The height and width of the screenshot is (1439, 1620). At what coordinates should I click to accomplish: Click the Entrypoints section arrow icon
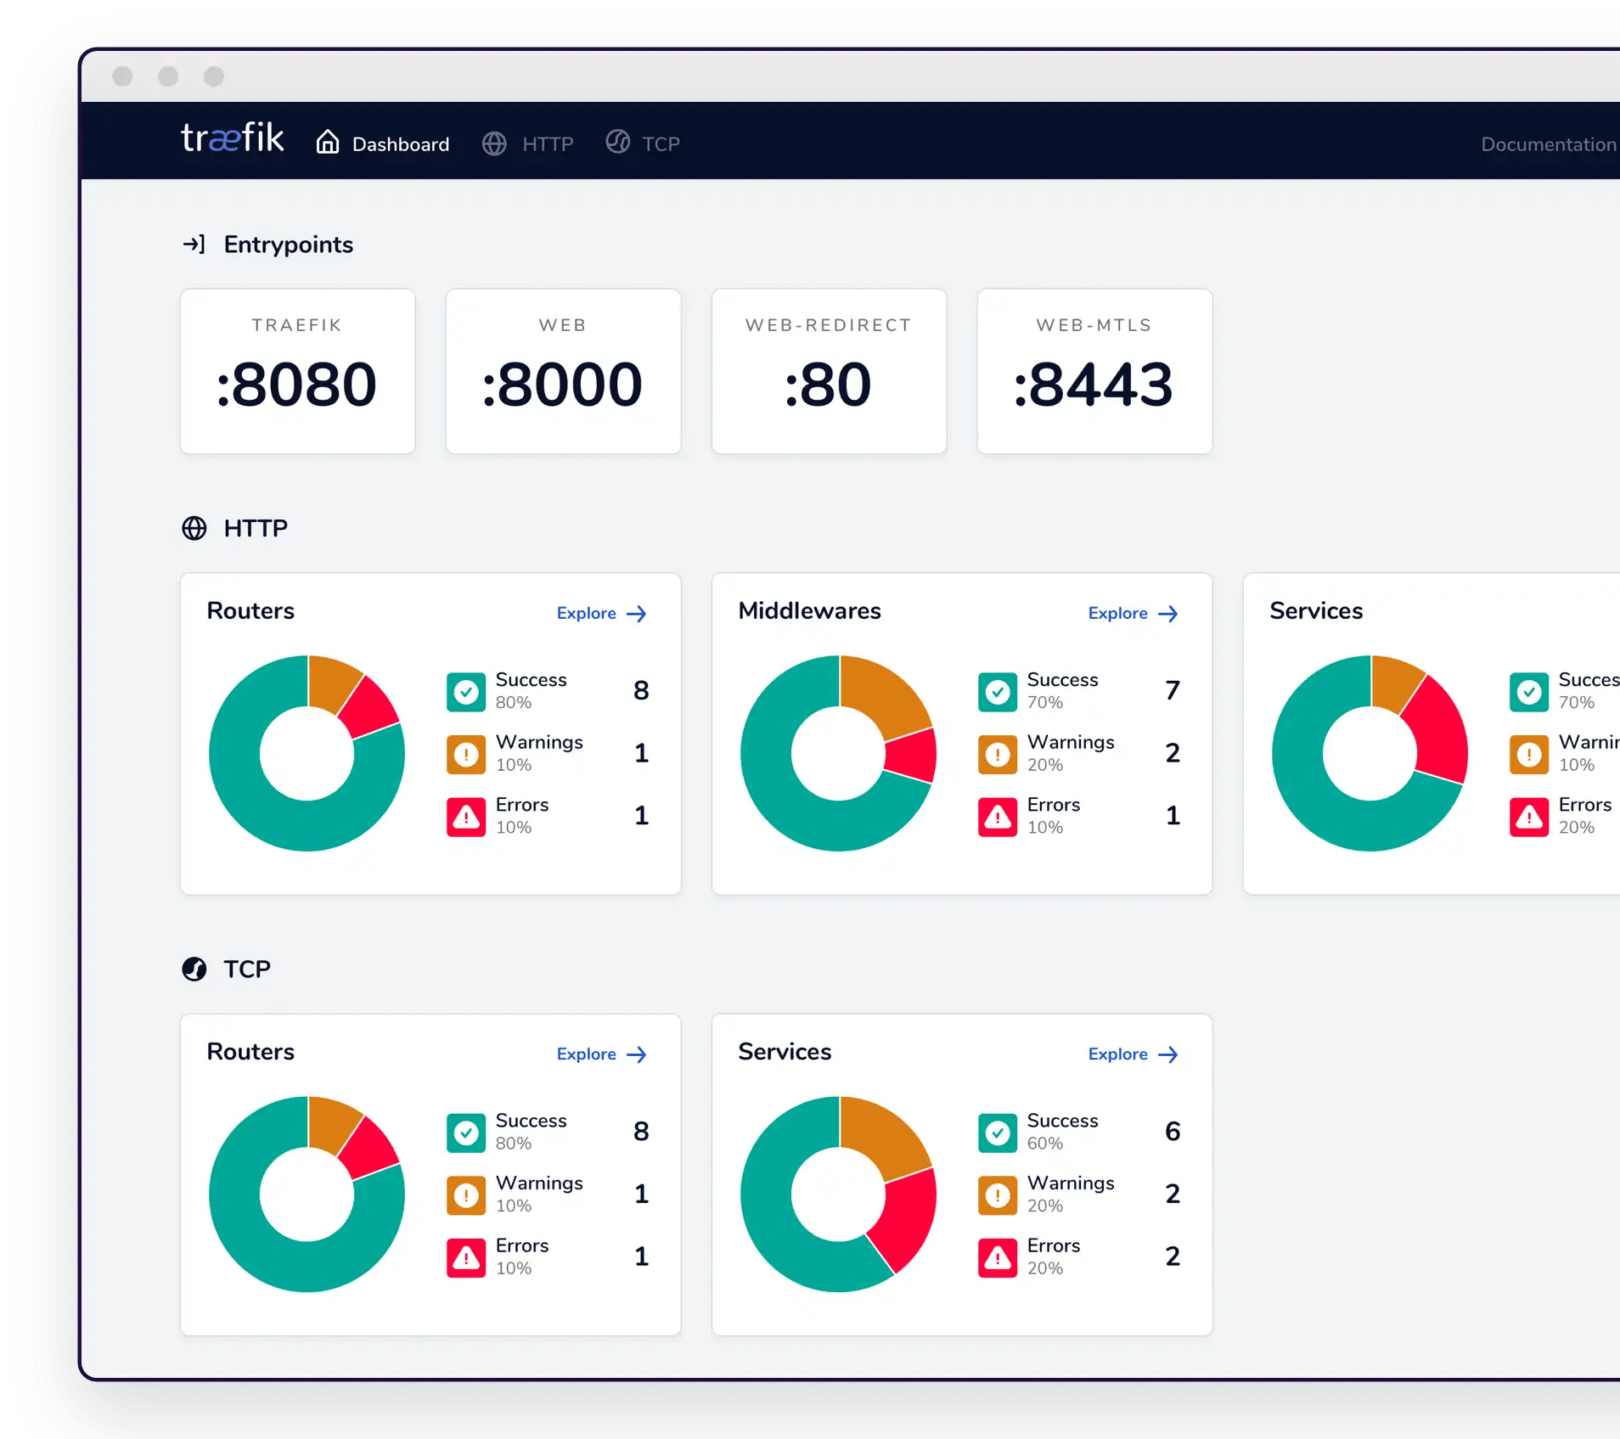coord(194,245)
